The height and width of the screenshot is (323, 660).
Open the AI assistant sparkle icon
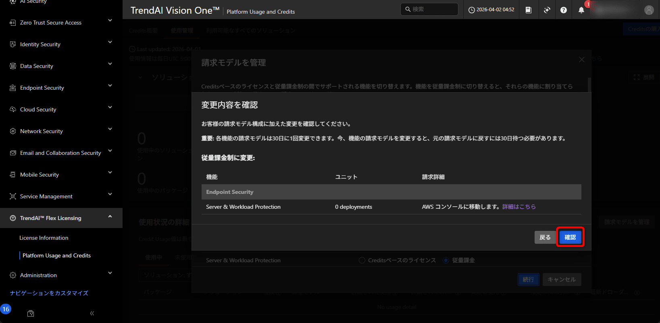[x=547, y=10]
